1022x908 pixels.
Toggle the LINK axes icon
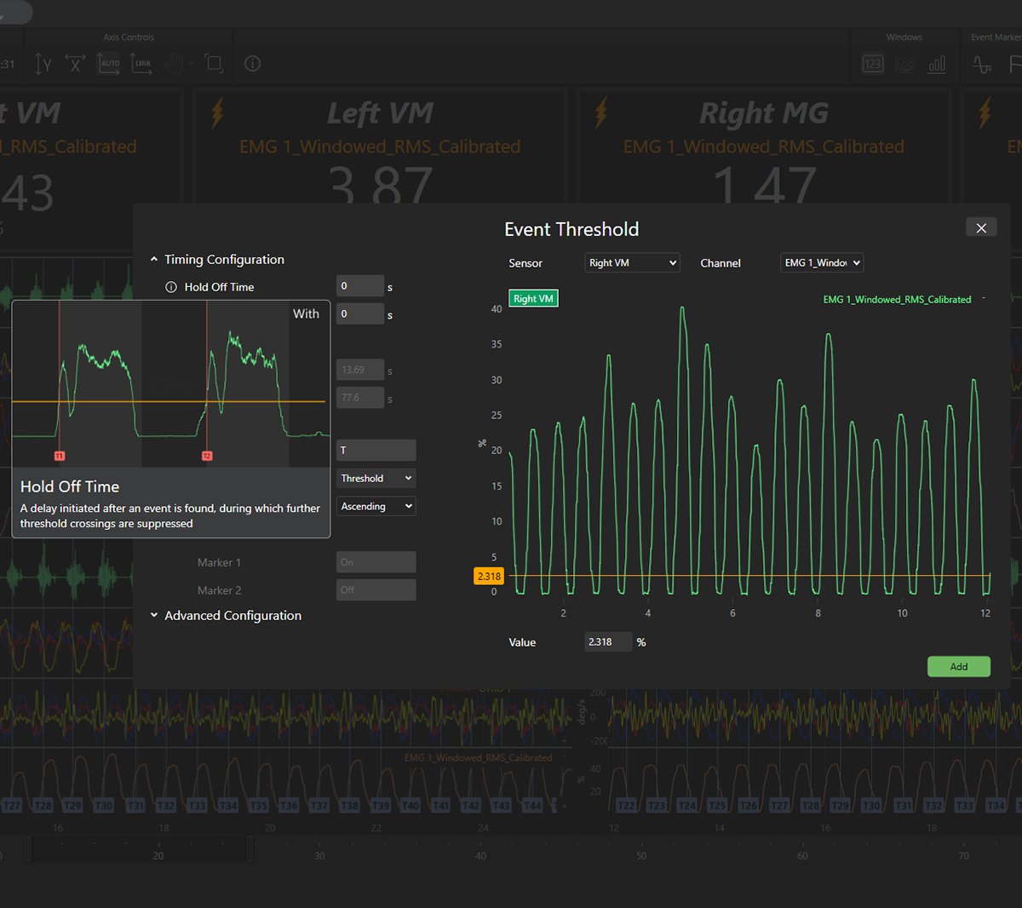click(141, 64)
